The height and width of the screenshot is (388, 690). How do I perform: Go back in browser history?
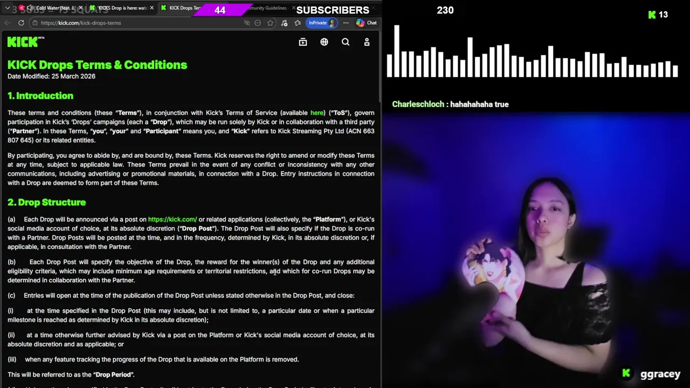pyautogui.click(x=8, y=23)
